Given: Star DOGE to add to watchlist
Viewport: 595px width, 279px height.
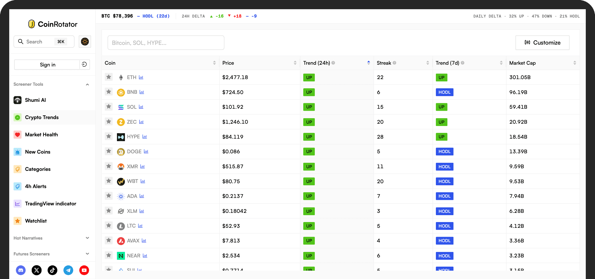Looking at the screenshot, I should point(109,151).
